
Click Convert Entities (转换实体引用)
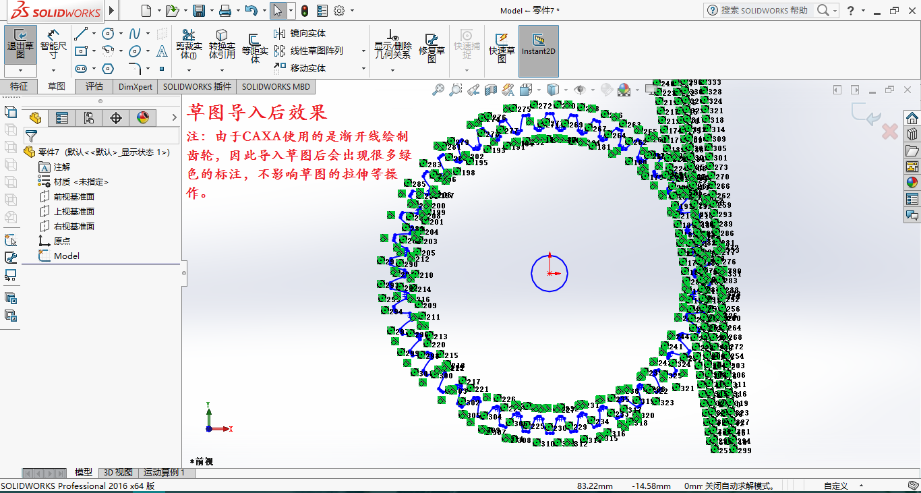(222, 44)
